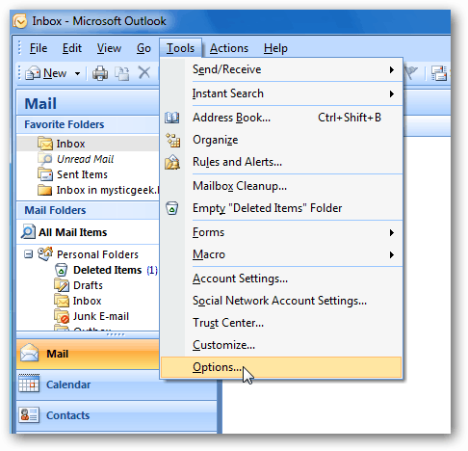The width and height of the screenshot is (468, 451).
Task: Click the Print toolbar icon
Action: [x=100, y=73]
